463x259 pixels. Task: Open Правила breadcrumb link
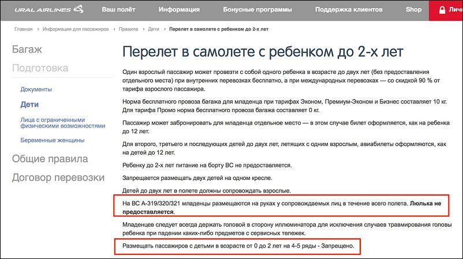pyautogui.click(x=128, y=29)
